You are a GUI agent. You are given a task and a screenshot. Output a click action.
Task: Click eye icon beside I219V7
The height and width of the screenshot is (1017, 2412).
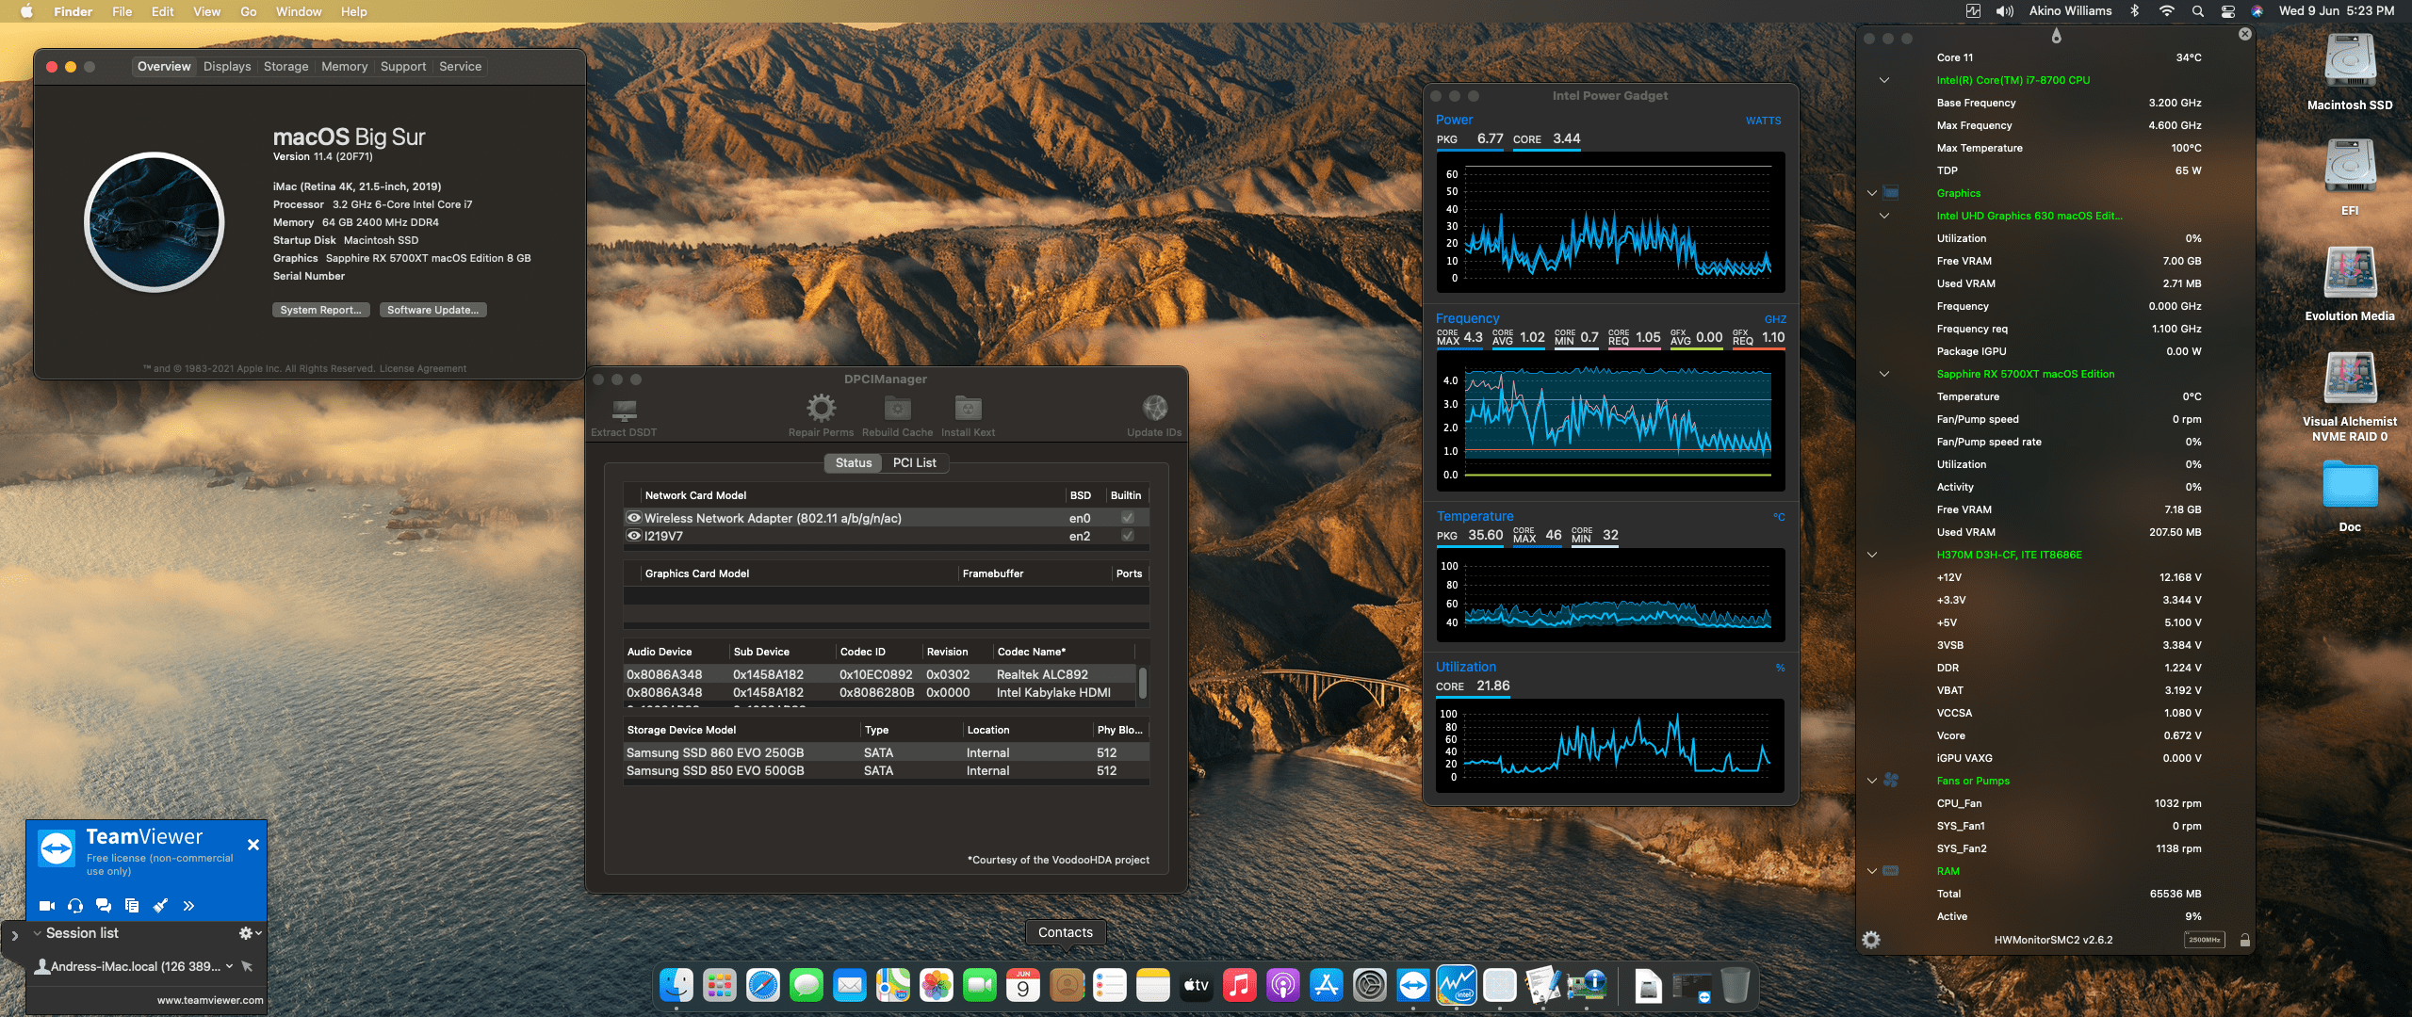(x=634, y=536)
